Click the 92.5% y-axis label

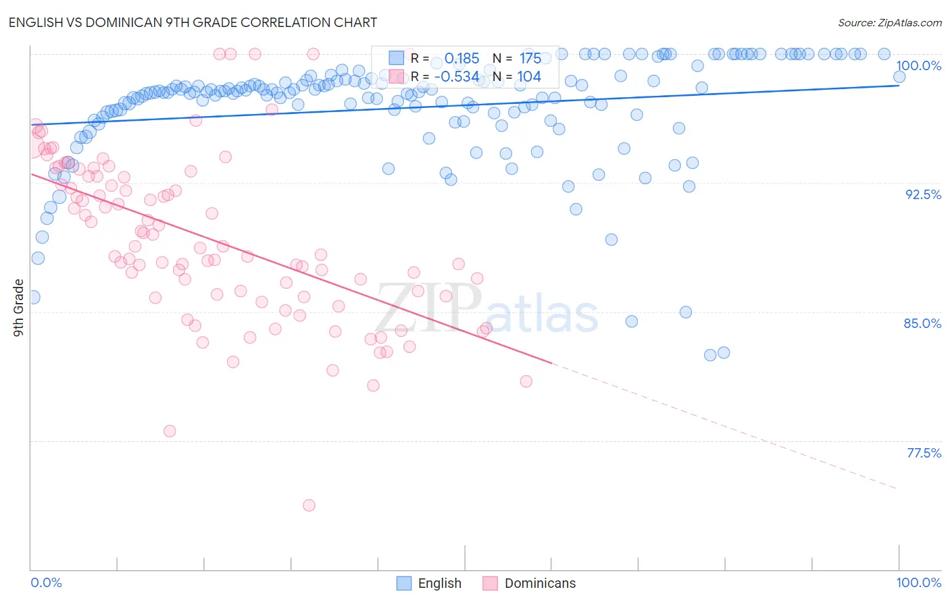pyautogui.click(x=923, y=194)
